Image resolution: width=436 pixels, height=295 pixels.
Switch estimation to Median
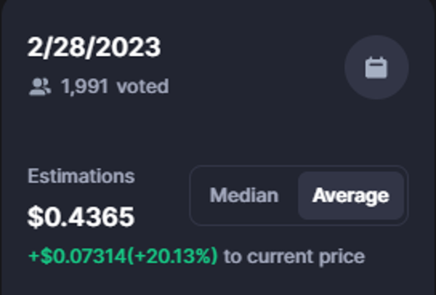coord(244,196)
